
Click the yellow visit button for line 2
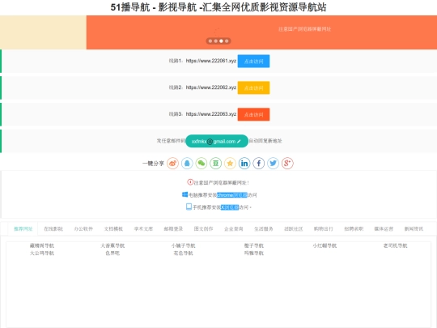pos(253,87)
